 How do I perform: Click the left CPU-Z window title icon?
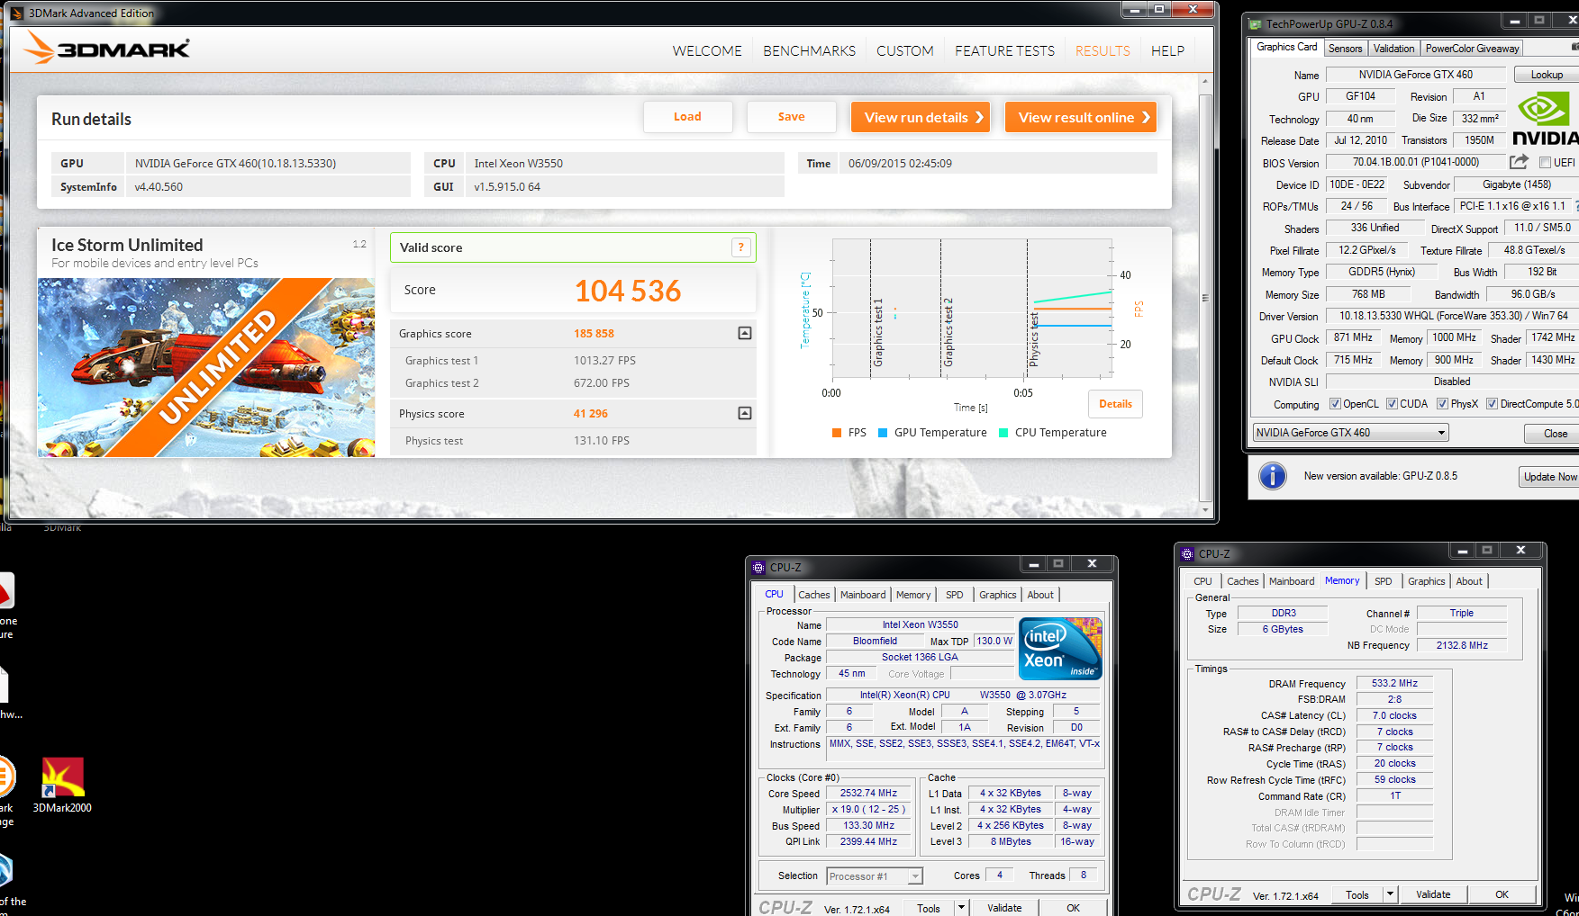click(x=758, y=567)
